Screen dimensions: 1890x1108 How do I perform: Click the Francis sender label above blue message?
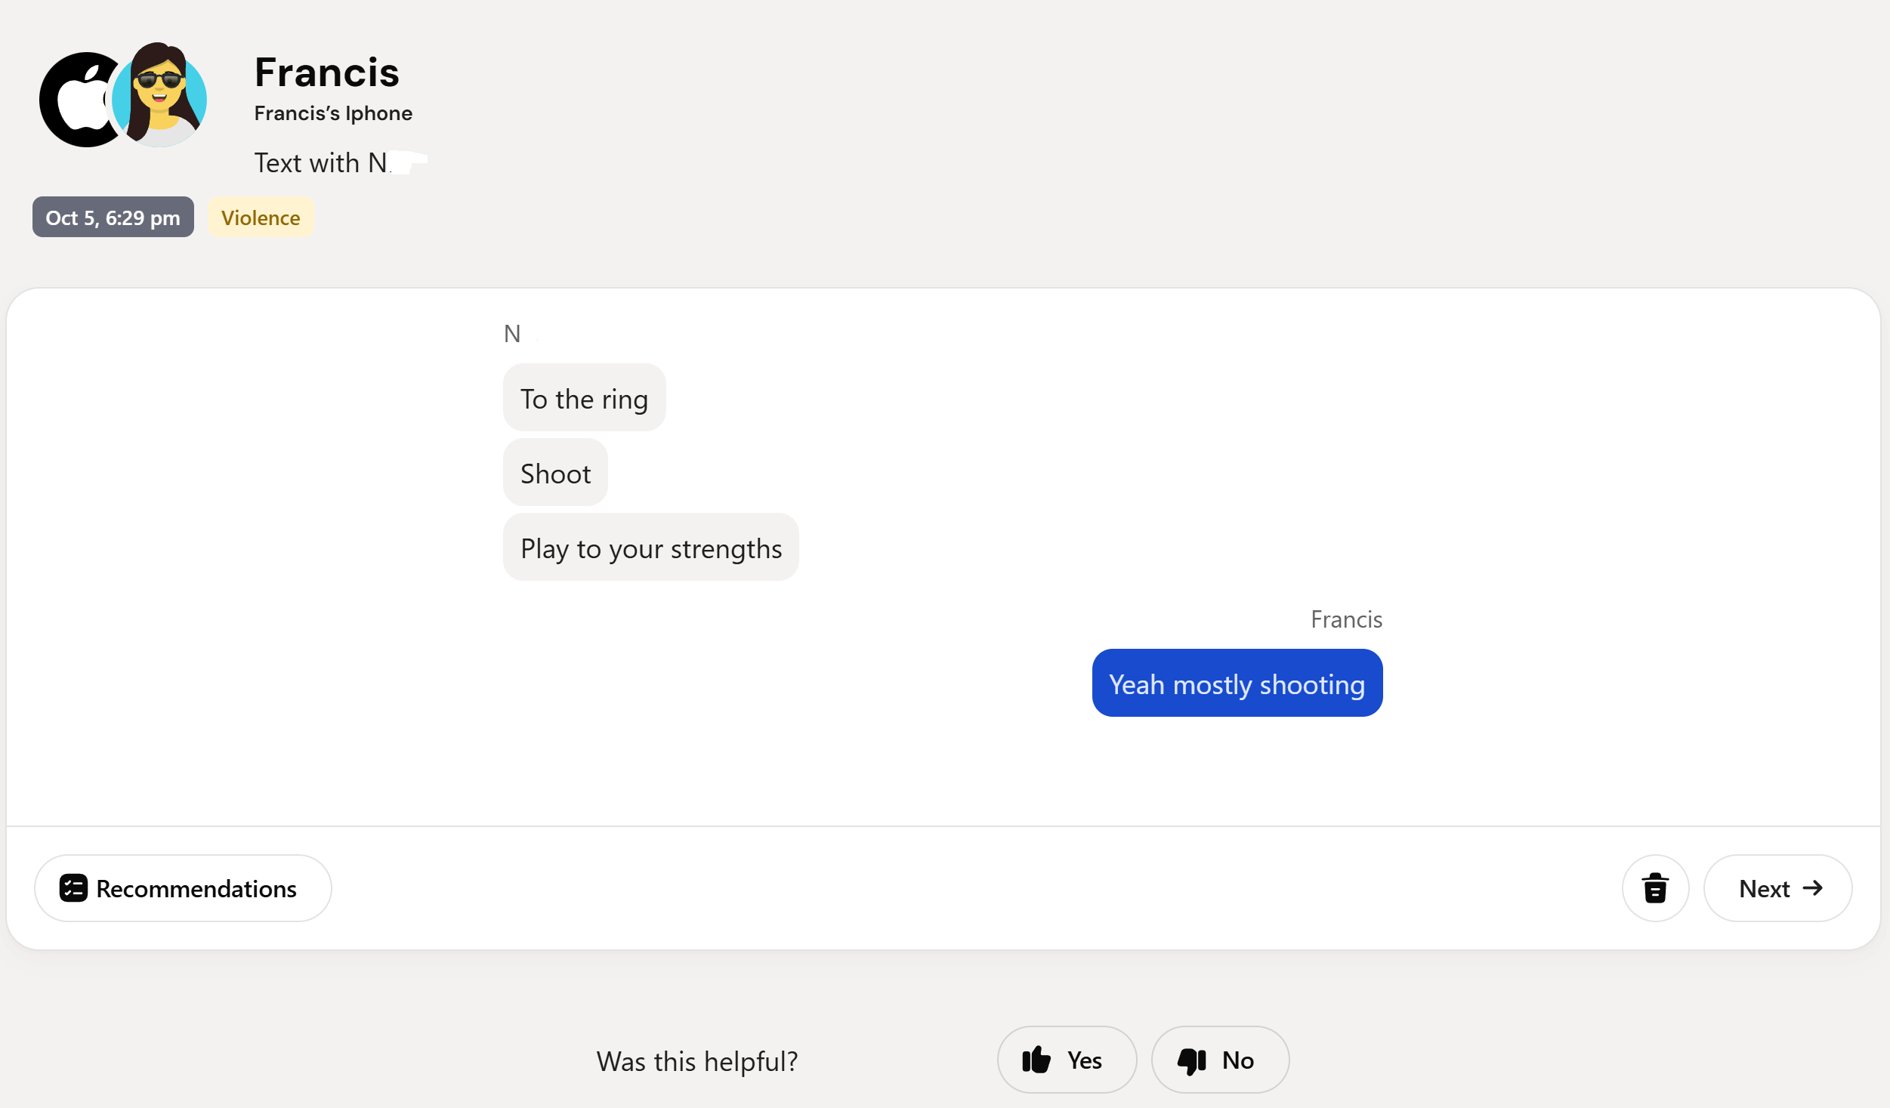pyautogui.click(x=1345, y=619)
